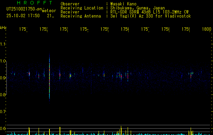Click the 0.6 frequency axis label

point(3,128)
